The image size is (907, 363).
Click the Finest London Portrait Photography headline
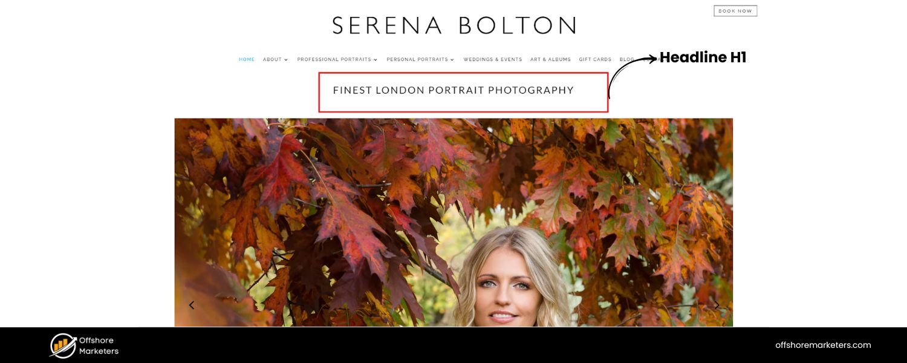[453, 90]
